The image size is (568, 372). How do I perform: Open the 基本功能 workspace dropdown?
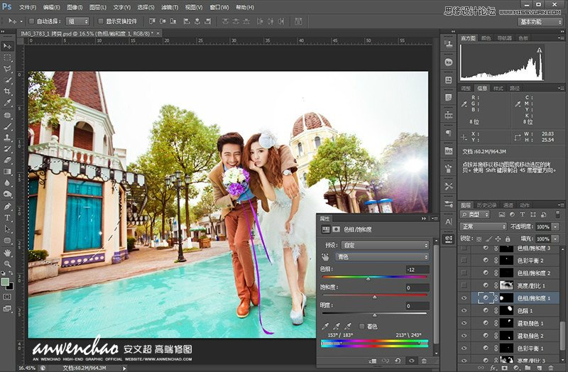point(540,22)
